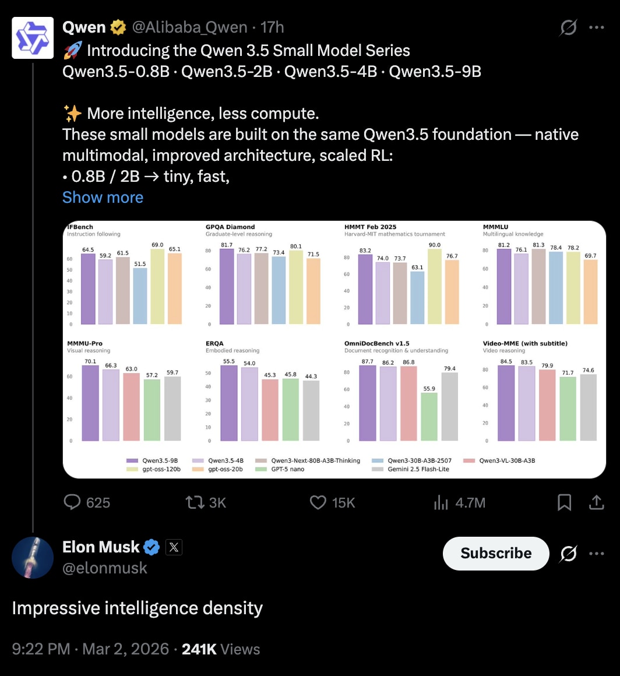
Task: Click the Grok icon beside the Subscribe button
Action: (x=568, y=553)
